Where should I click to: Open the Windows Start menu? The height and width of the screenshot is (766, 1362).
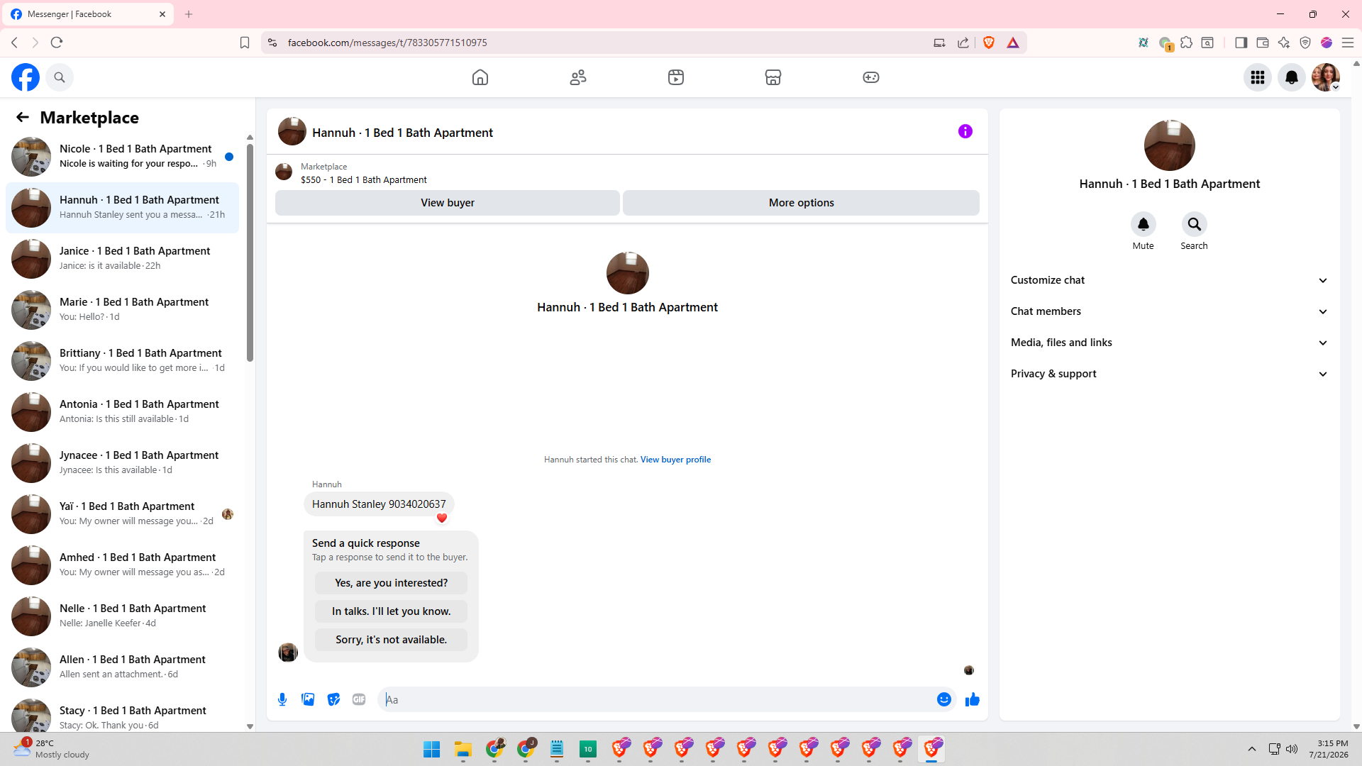click(x=431, y=749)
